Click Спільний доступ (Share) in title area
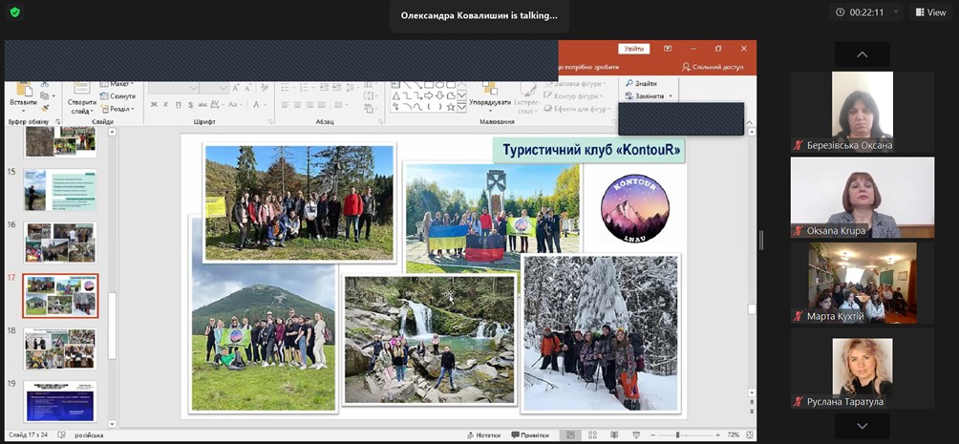The height and width of the screenshot is (444, 959). 713,67
